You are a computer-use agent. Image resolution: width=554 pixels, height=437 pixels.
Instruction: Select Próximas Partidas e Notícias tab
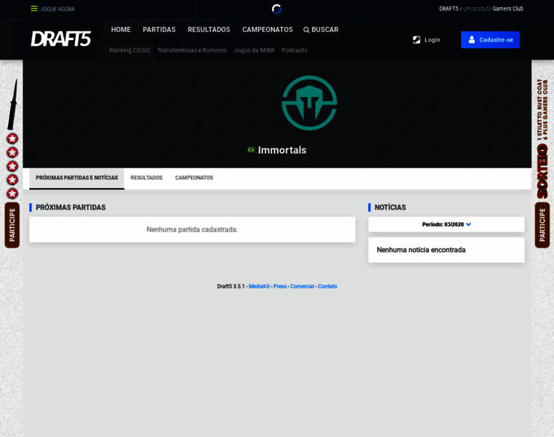coord(77,178)
